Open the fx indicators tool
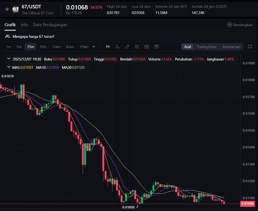The image size is (258, 211). [117, 47]
